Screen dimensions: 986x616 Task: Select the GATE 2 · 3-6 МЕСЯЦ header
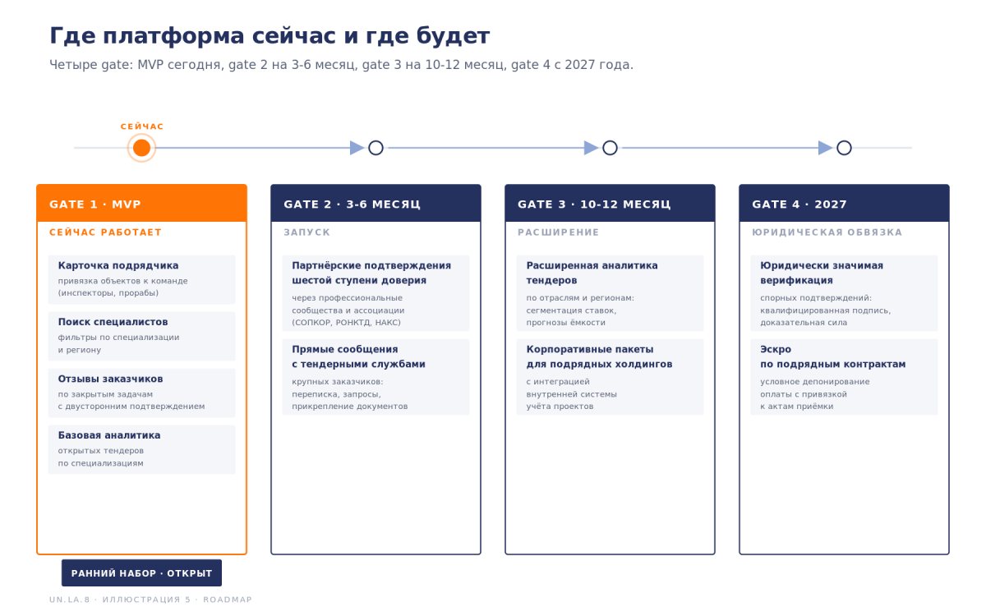click(x=376, y=204)
